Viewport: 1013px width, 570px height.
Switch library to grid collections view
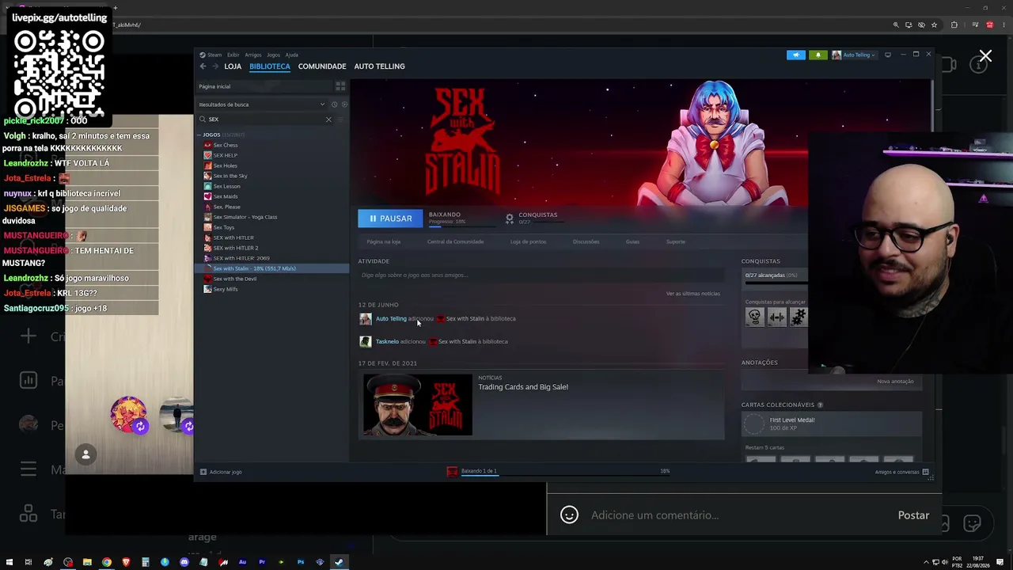(x=340, y=86)
